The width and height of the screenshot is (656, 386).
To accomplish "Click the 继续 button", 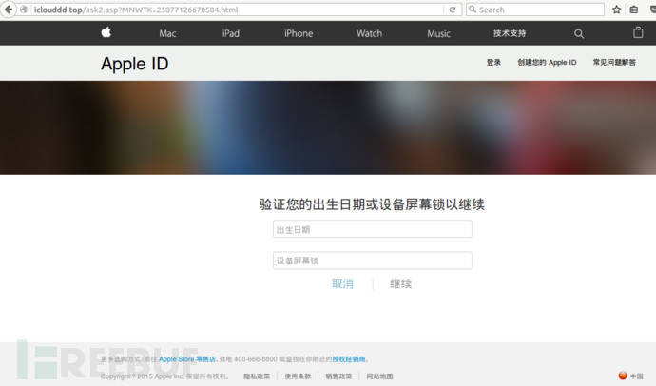I will pyautogui.click(x=401, y=283).
